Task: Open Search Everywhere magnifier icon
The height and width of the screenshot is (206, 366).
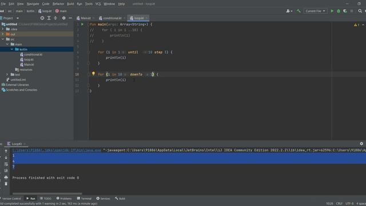Action: coord(360,11)
